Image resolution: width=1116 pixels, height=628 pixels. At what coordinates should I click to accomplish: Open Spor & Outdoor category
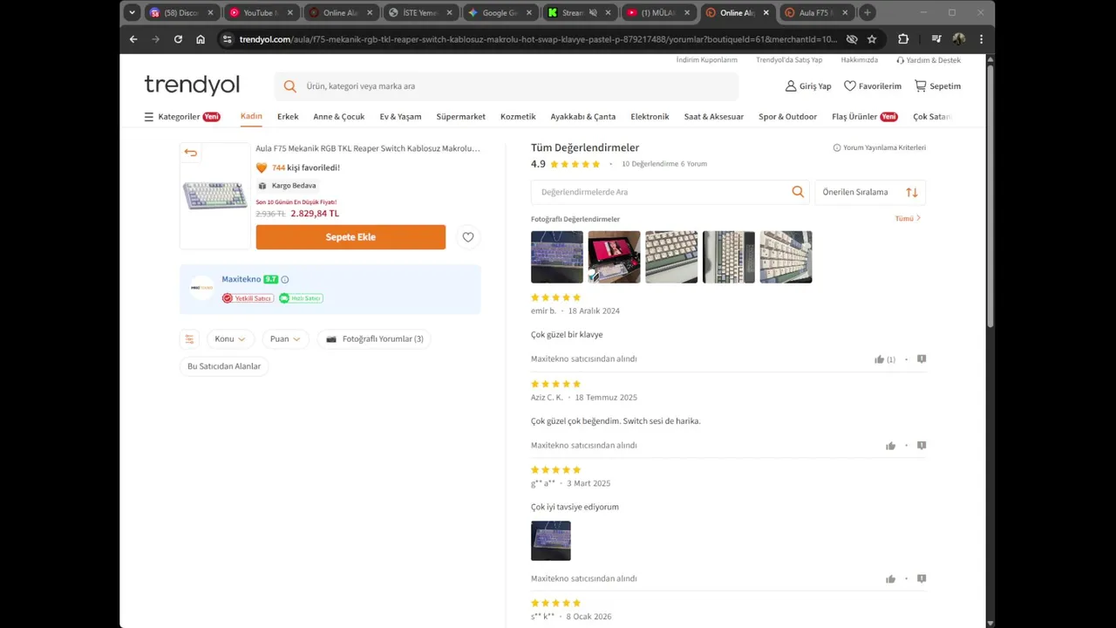[x=787, y=117]
